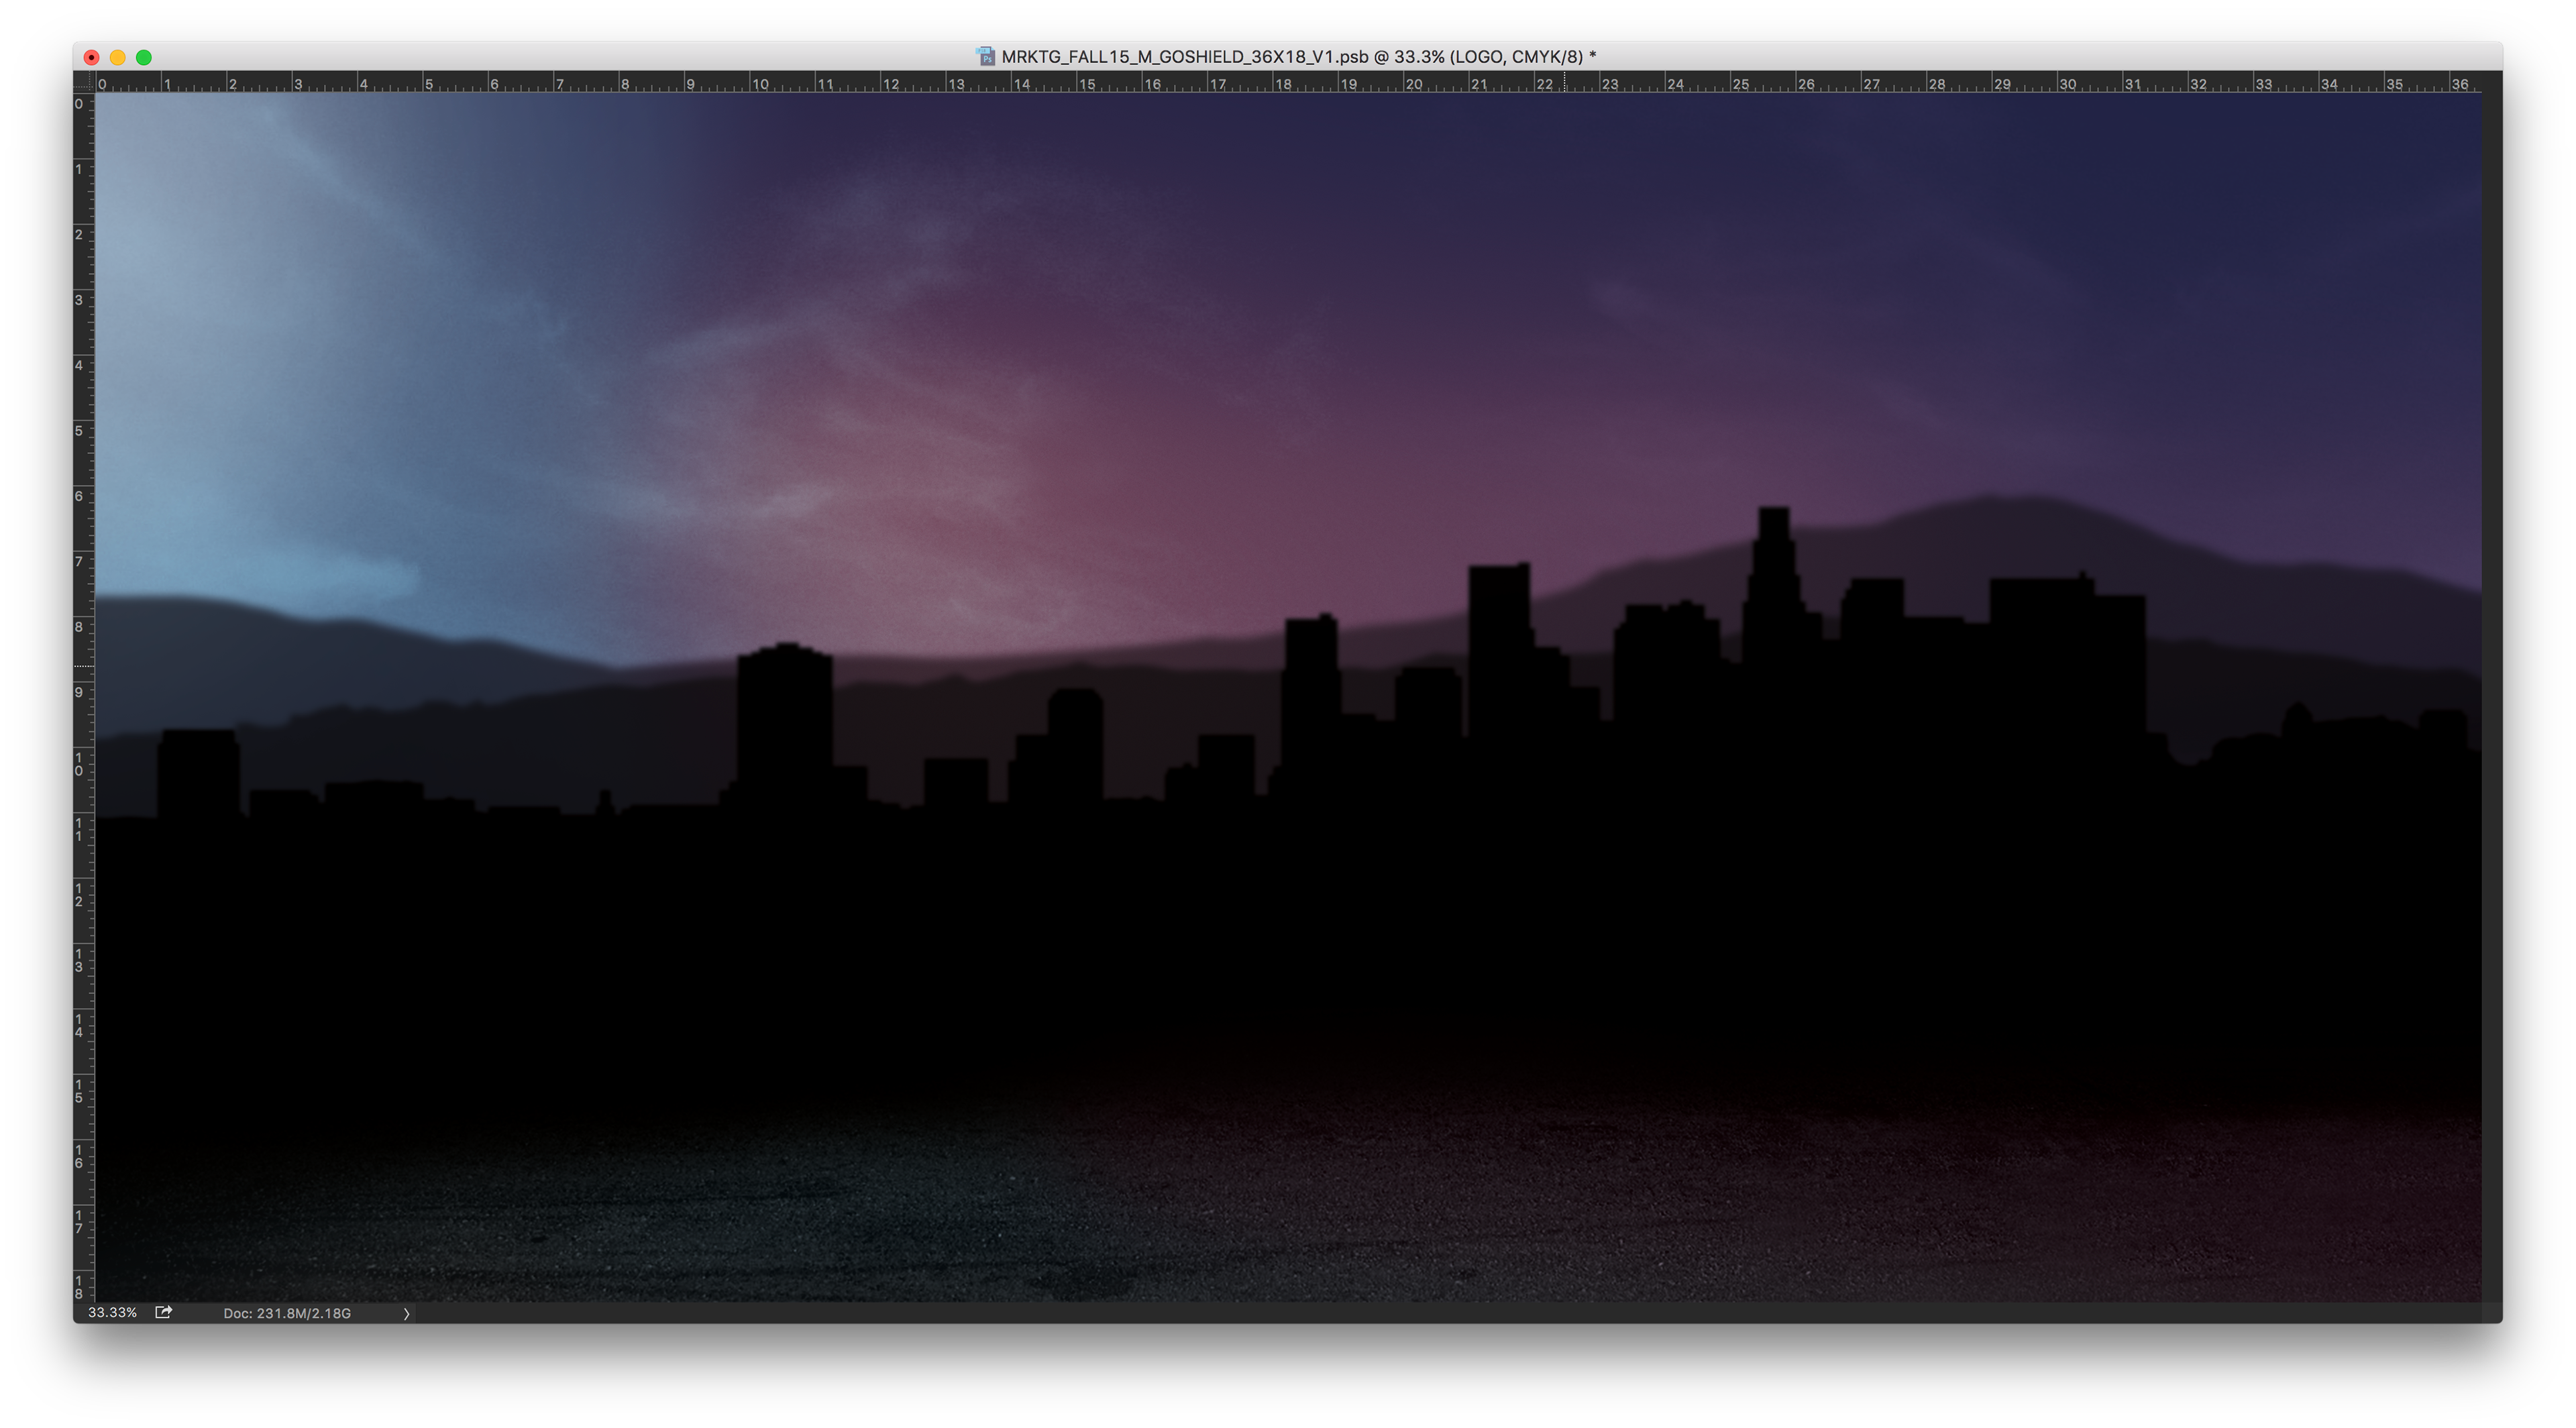Click the 14 mark on vertical ruler
The width and height of the screenshot is (2576, 1428).
tap(79, 1026)
